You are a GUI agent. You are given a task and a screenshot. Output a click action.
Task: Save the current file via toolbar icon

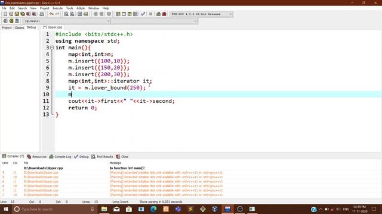[17, 14]
